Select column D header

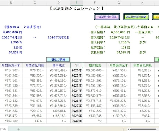tap(58, 3)
